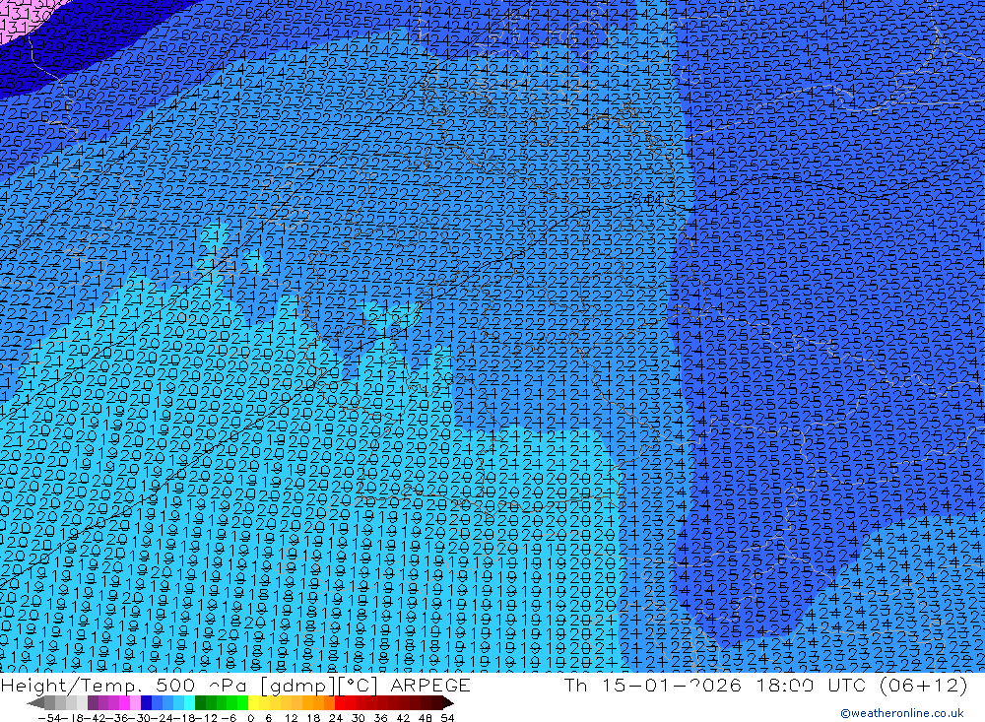Open the weatheronline.co.uk copyright link

point(901,713)
